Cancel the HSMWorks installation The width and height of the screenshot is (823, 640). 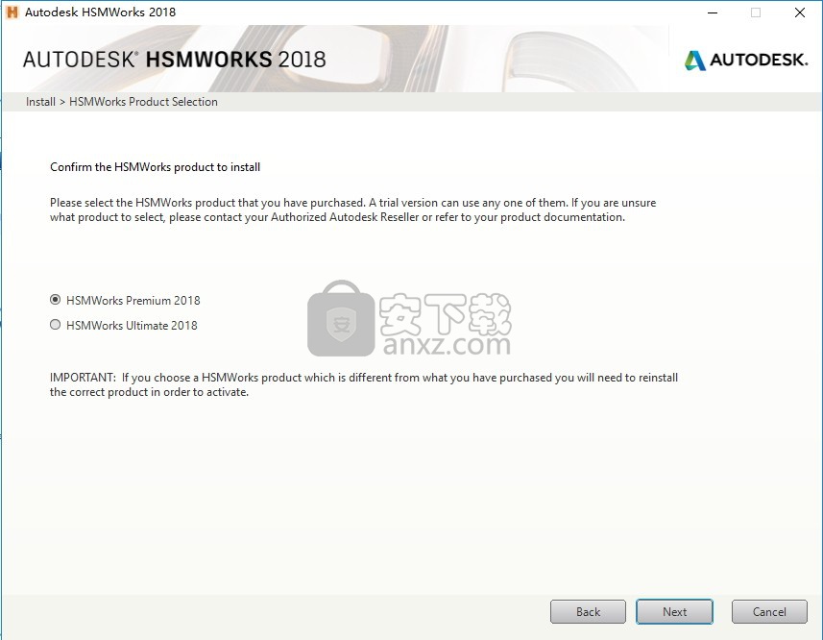(x=769, y=611)
